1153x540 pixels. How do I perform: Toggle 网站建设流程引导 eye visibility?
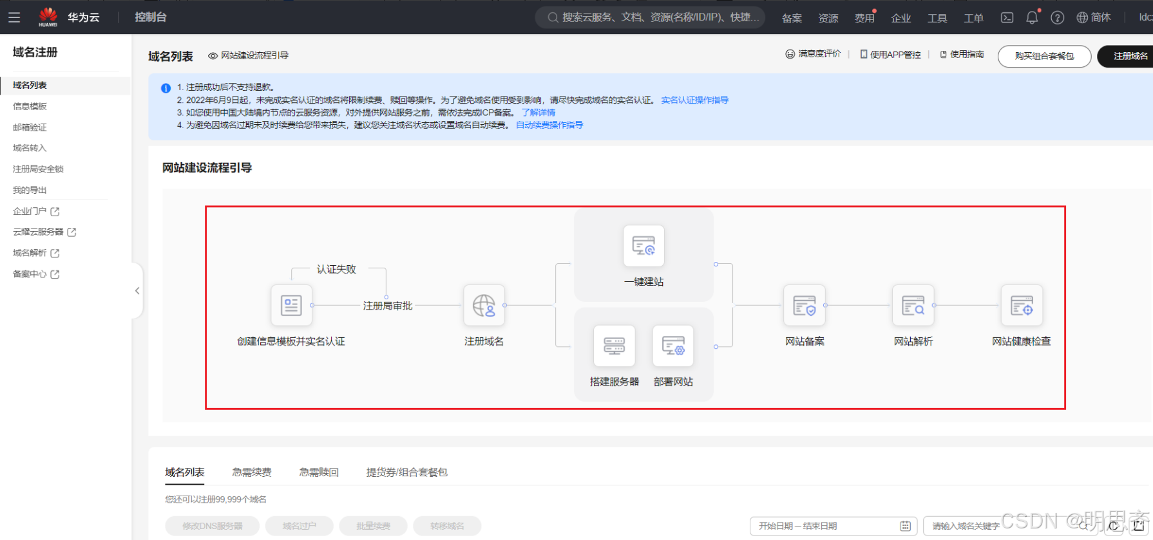click(x=248, y=56)
